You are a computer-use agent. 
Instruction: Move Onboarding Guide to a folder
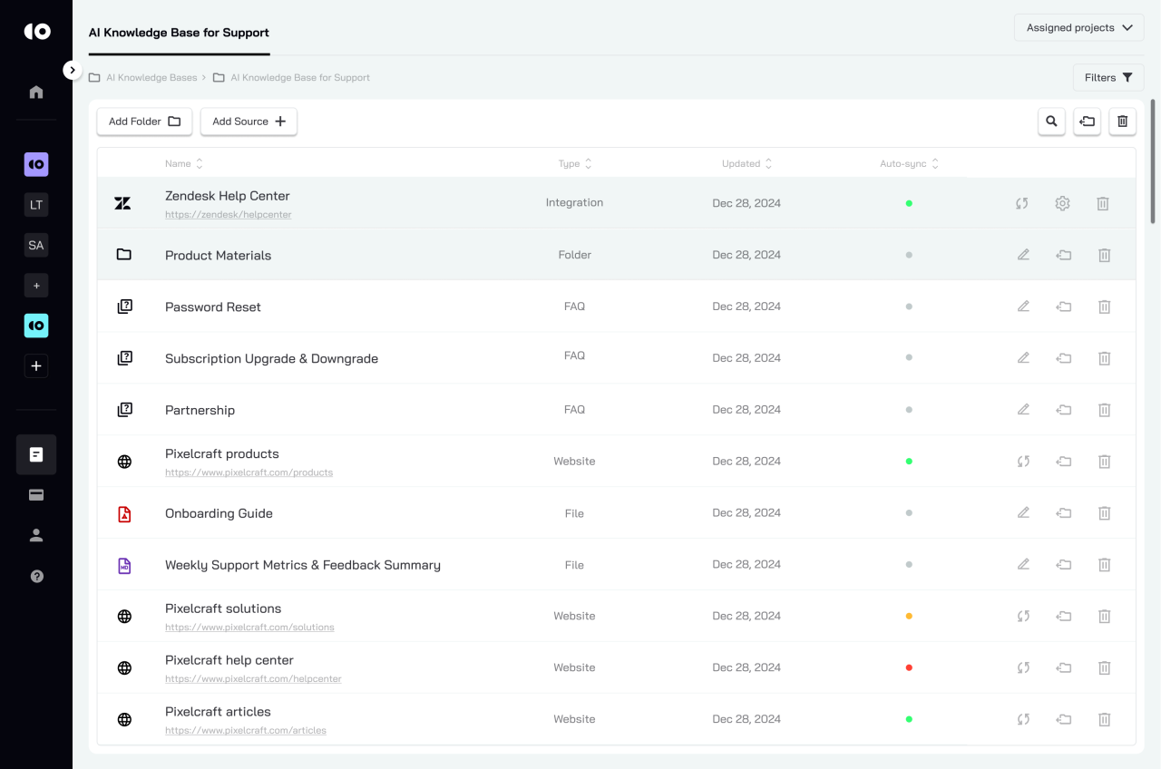coord(1064,513)
